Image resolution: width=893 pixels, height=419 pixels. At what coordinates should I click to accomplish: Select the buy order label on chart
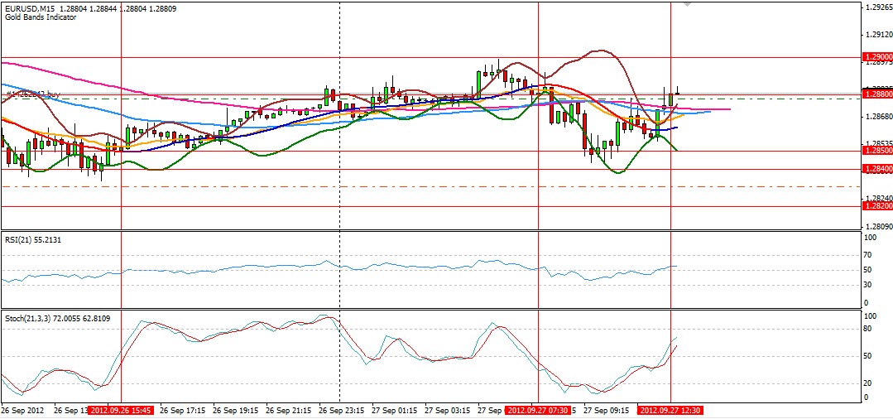33,94
